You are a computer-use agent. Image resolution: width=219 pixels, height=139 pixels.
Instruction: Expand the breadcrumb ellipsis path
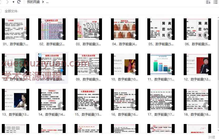[x=47, y=2]
